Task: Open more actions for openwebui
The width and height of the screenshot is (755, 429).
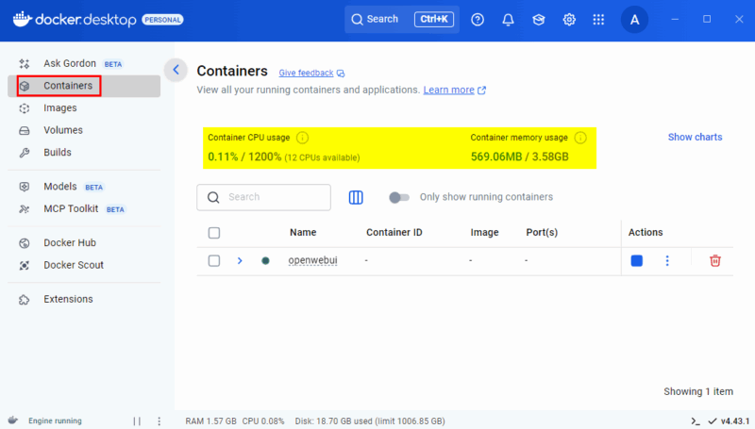Action: point(667,260)
